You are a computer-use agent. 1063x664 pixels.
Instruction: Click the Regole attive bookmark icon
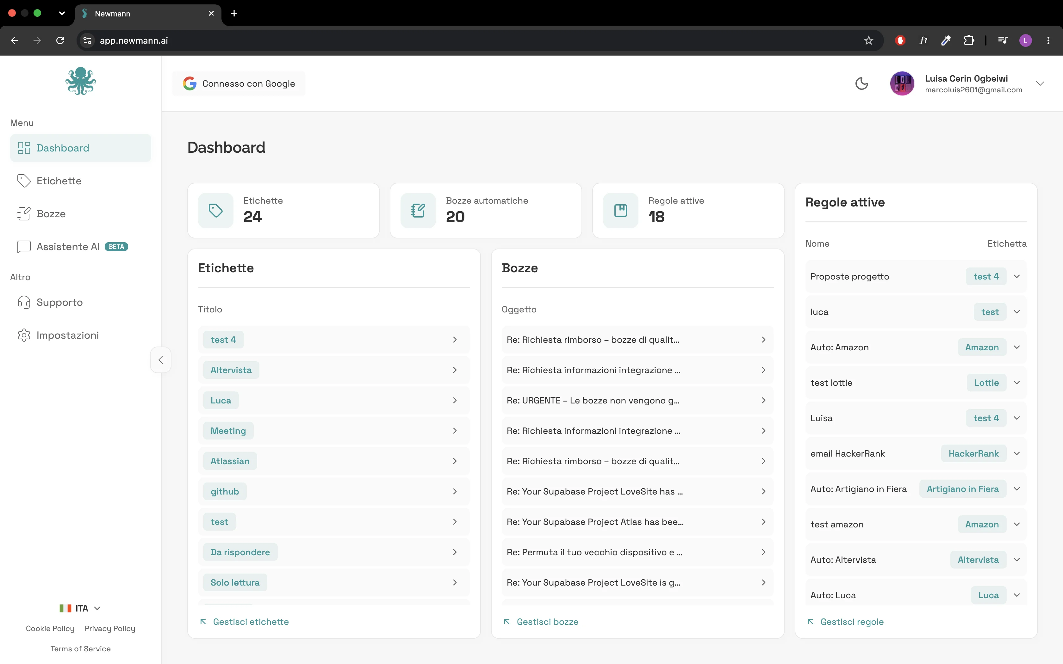[x=621, y=210]
